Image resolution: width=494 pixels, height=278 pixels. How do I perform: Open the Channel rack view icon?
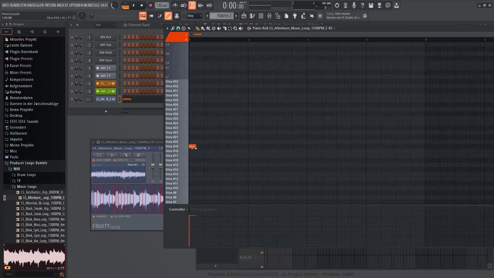click(261, 16)
